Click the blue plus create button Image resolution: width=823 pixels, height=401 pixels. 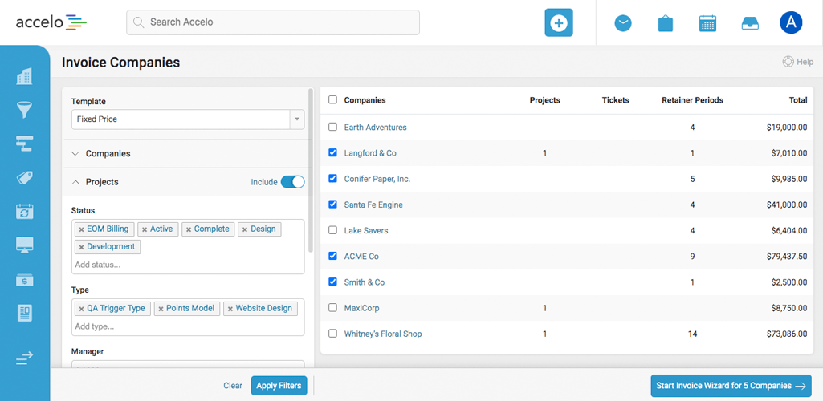tap(559, 22)
